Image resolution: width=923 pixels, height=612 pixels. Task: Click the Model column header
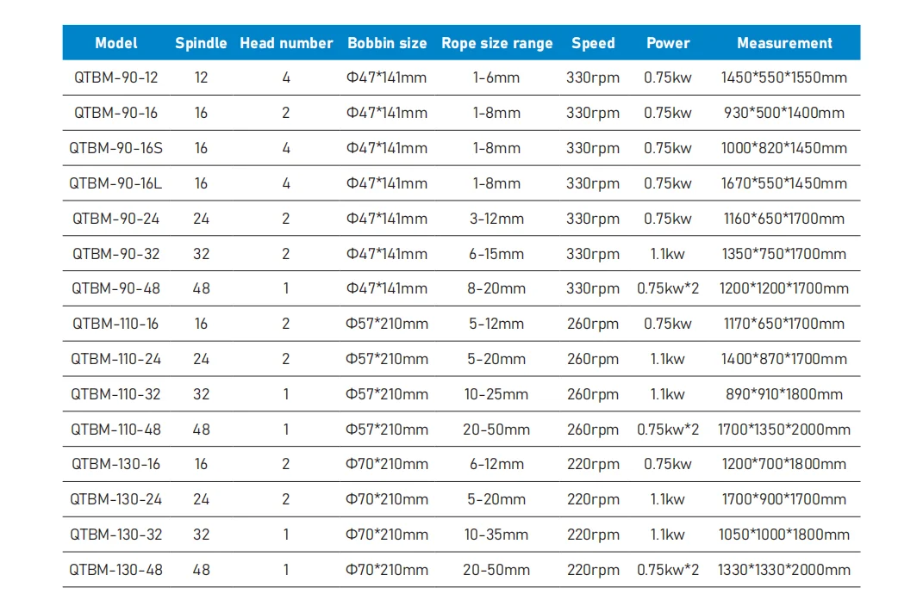click(x=116, y=43)
